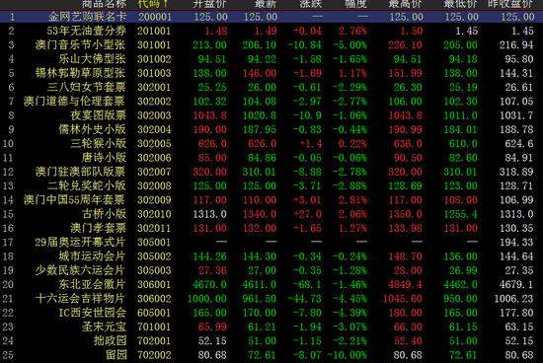
Task: Open the 夜宴图版票 quote row
Action: pos(99,115)
